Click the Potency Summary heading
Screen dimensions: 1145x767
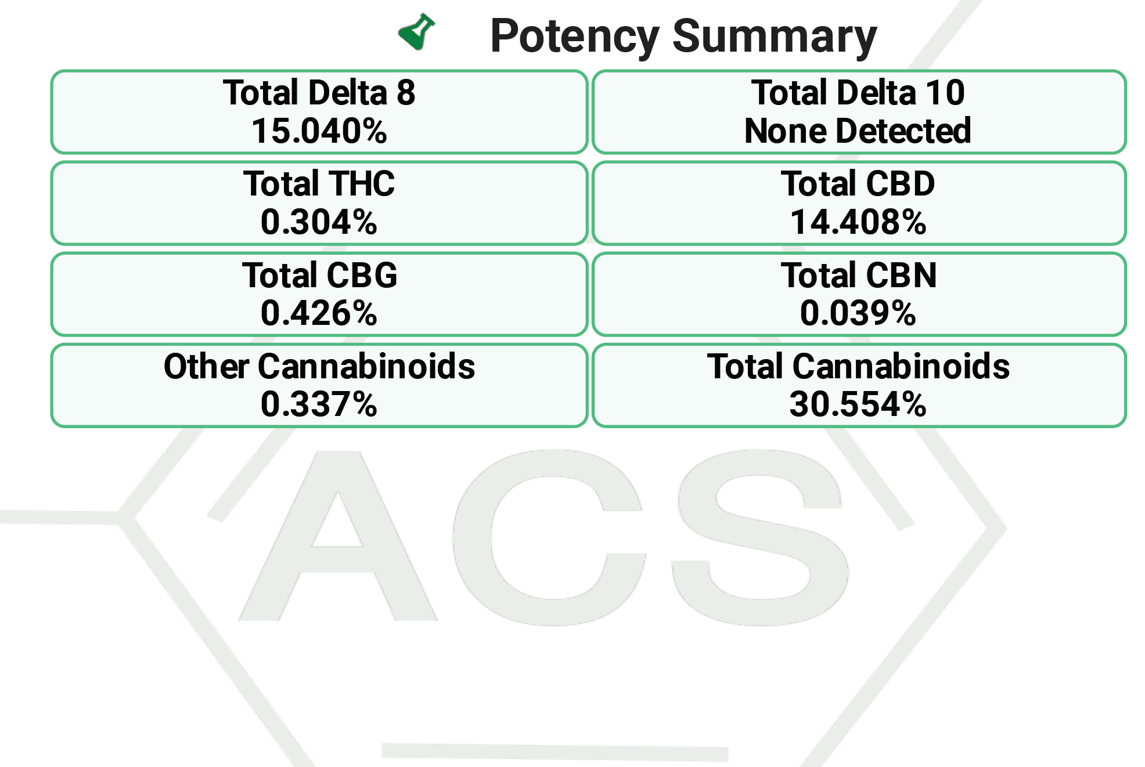click(683, 36)
